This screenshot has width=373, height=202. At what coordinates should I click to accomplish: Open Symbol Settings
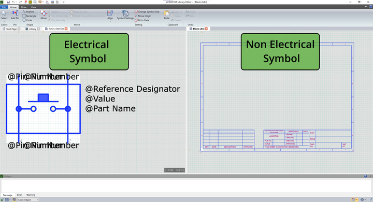pyautogui.click(x=125, y=15)
